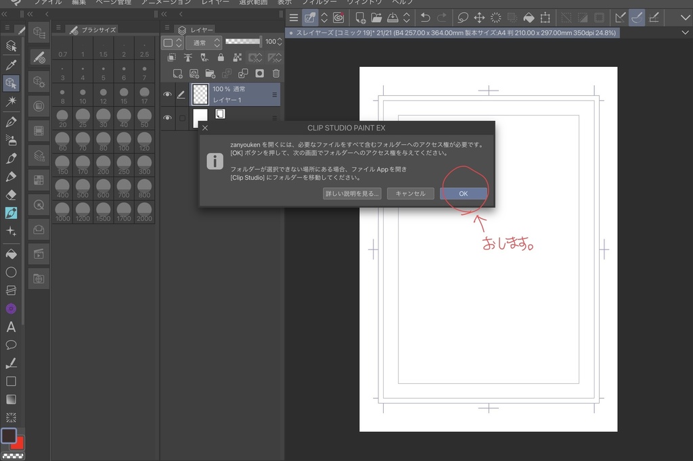693x461 pixels.
Task: Check the paper layer's edit-target box
Action: pos(182,118)
